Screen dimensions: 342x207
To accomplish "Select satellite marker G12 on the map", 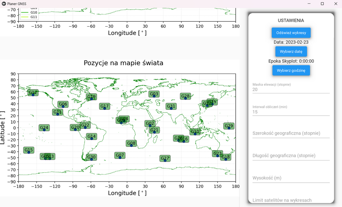I will (33, 93).
